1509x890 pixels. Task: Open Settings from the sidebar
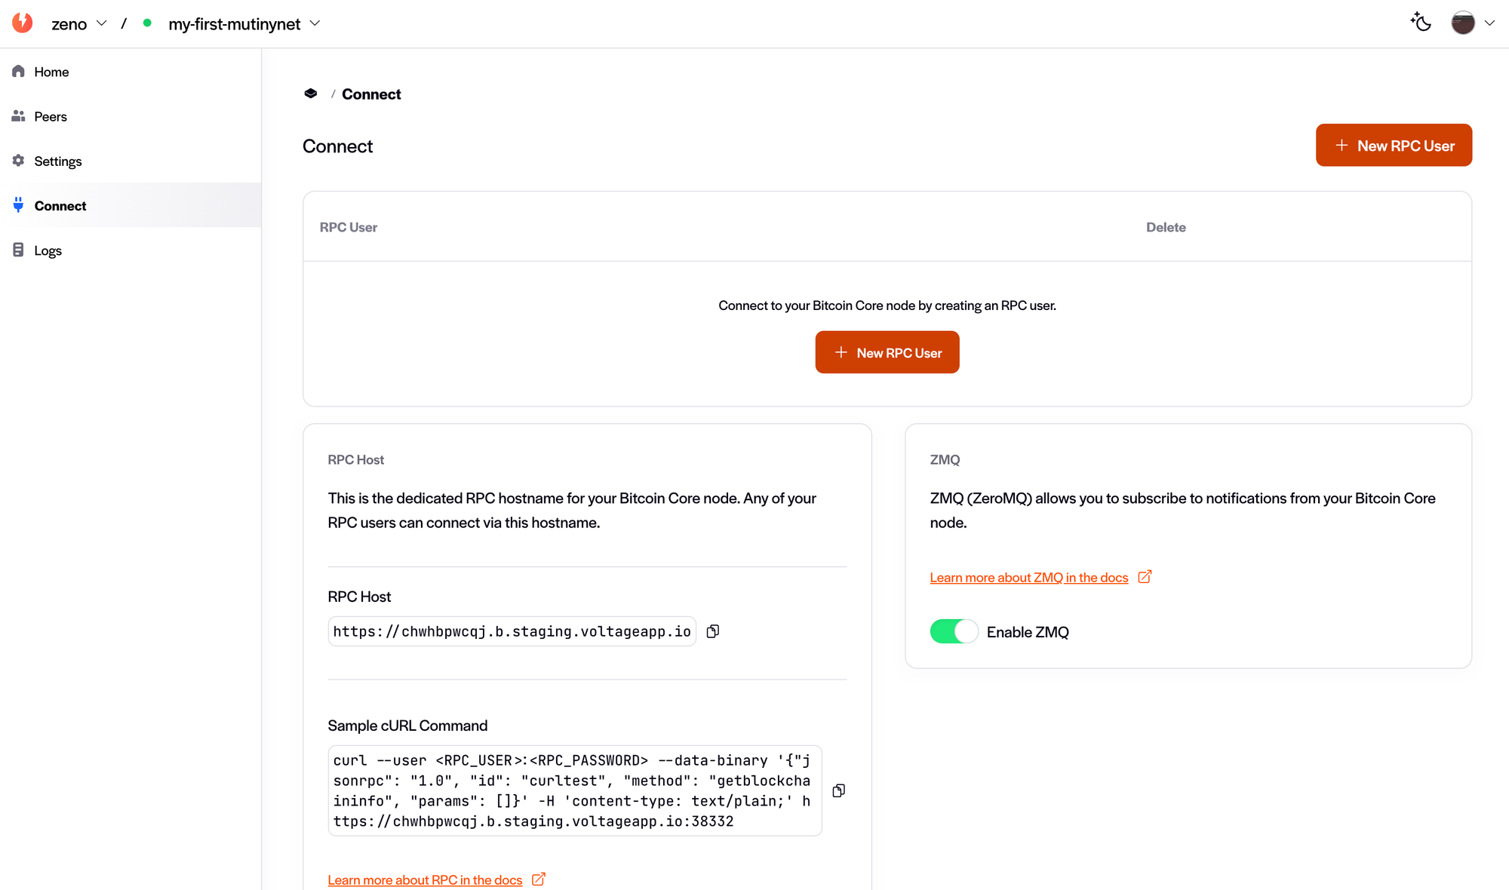tap(57, 161)
